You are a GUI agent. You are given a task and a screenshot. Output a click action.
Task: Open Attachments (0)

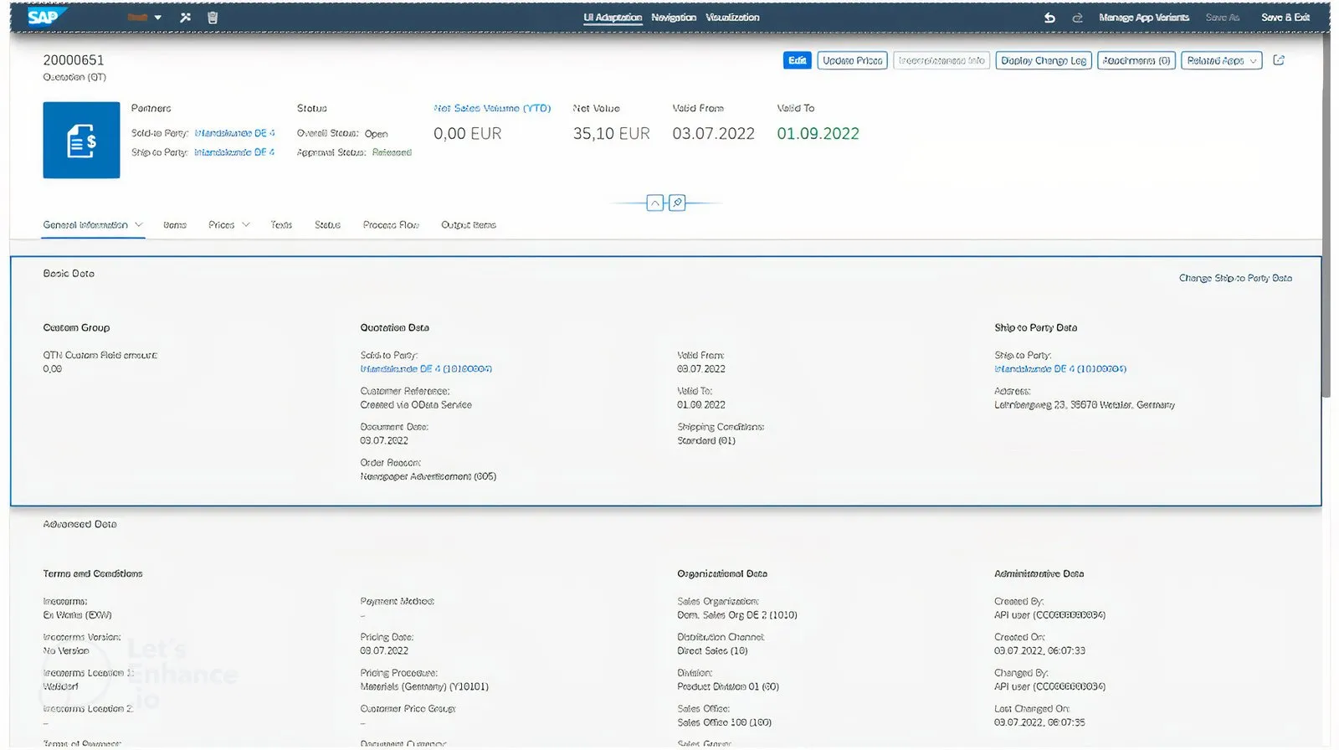[1136, 60]
